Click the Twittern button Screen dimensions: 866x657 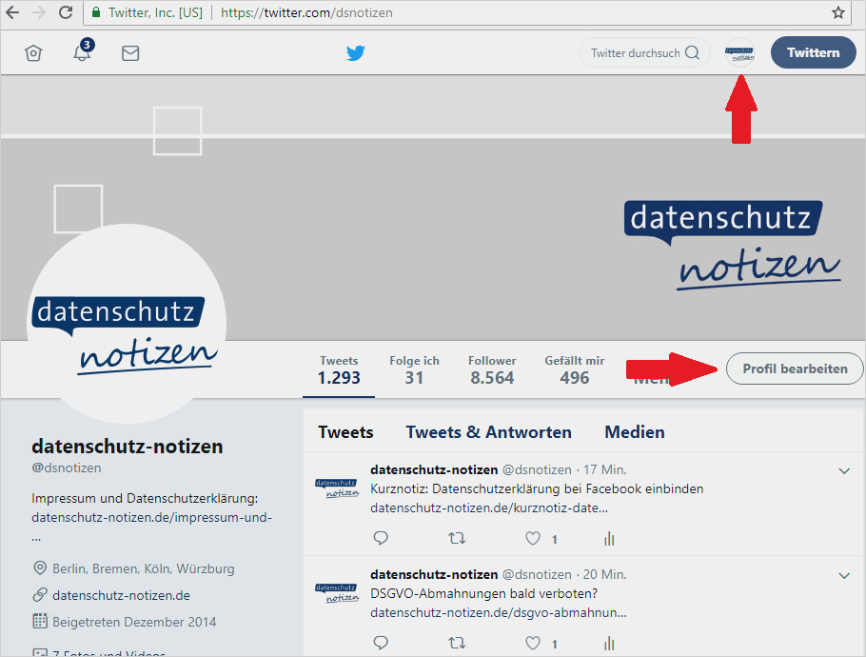coord(813,52)
